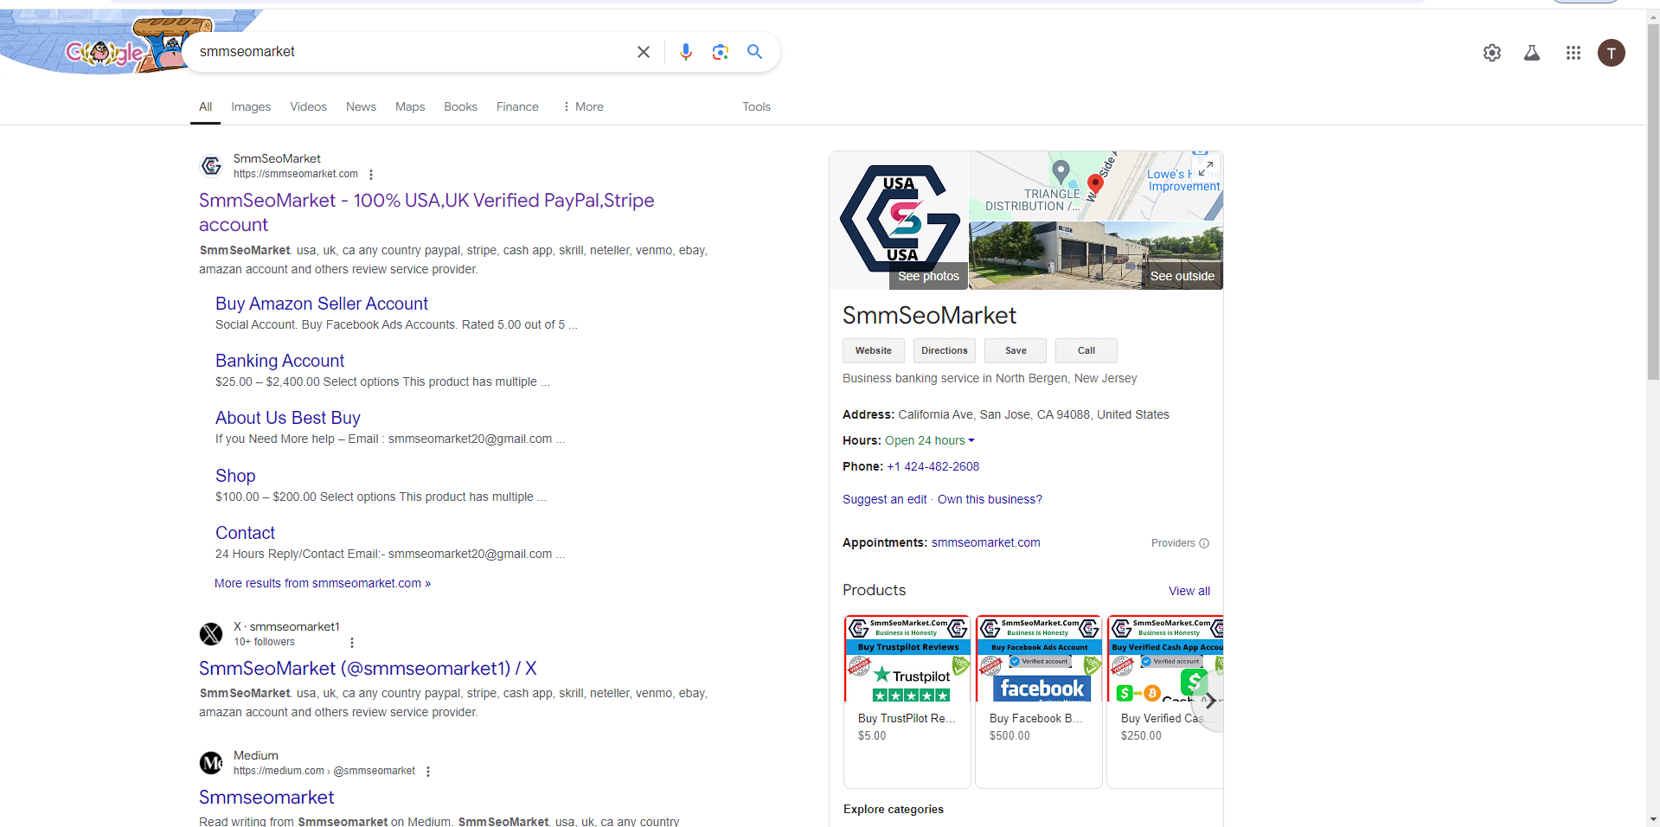Image resolution: width=1660 pixels, height=827 pixels.
Task: Open the Smmseomarket Medium result
Action: click(x=266, y=797)
